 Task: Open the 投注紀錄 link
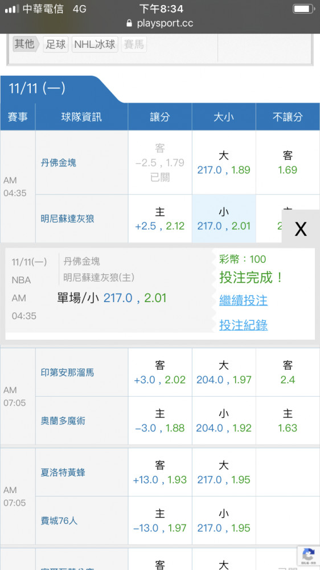(243, 325)
